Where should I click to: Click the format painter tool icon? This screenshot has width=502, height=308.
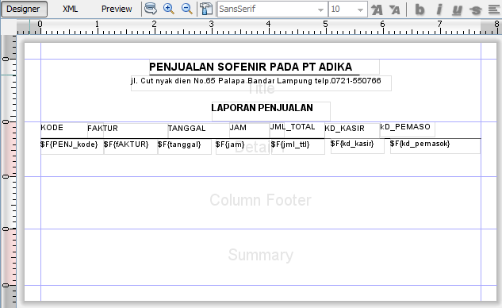pos(206,9)
